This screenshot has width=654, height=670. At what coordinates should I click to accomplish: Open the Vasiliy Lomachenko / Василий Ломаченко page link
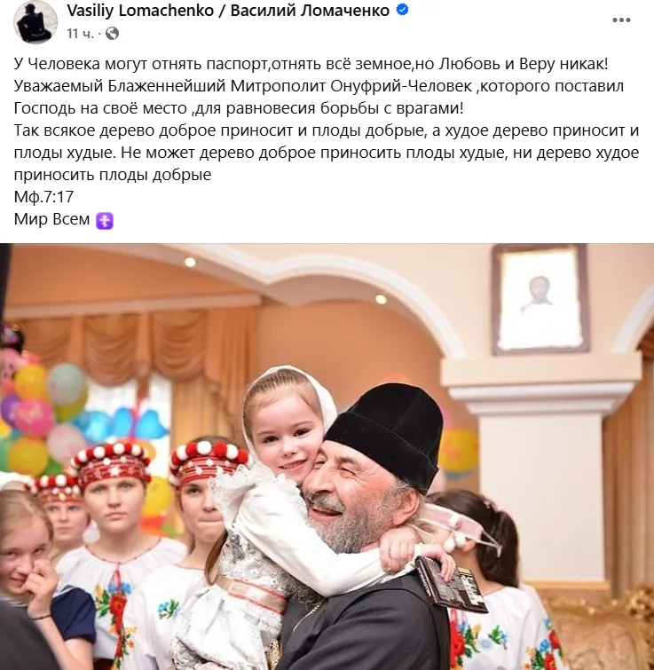(228, 11)
